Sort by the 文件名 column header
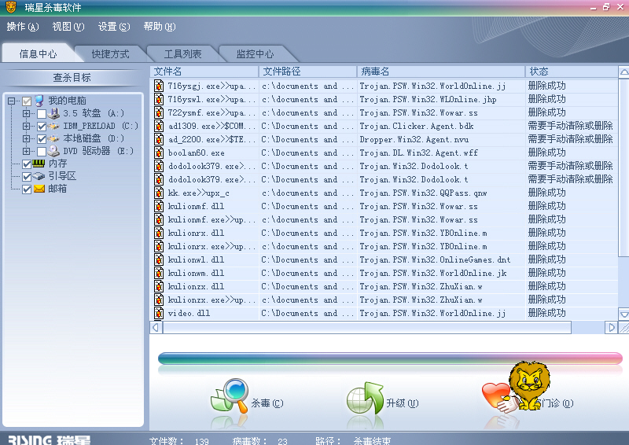629x445 pixels. pos(204,72)
